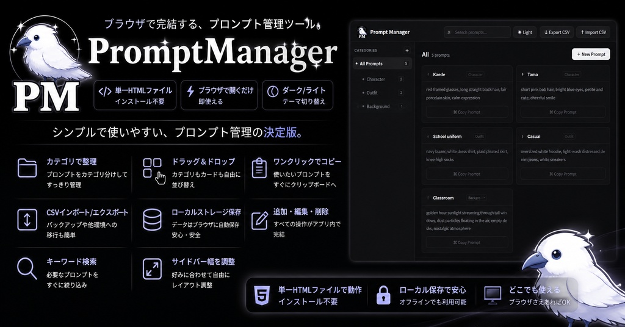Click the magnifier icon for キーワード検索
This screenshot has width=625, height=327.
tap(27, 268)
